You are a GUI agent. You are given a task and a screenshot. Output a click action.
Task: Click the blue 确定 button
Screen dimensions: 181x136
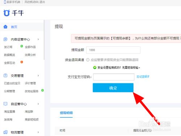pyautogui.click(x=113, y=88)
